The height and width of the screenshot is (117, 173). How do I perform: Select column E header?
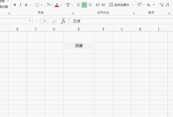coord(79,29)
